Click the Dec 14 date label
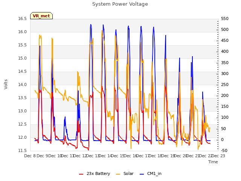The width and height of the screenshot is (241, 181). click(x=105, y=156)
